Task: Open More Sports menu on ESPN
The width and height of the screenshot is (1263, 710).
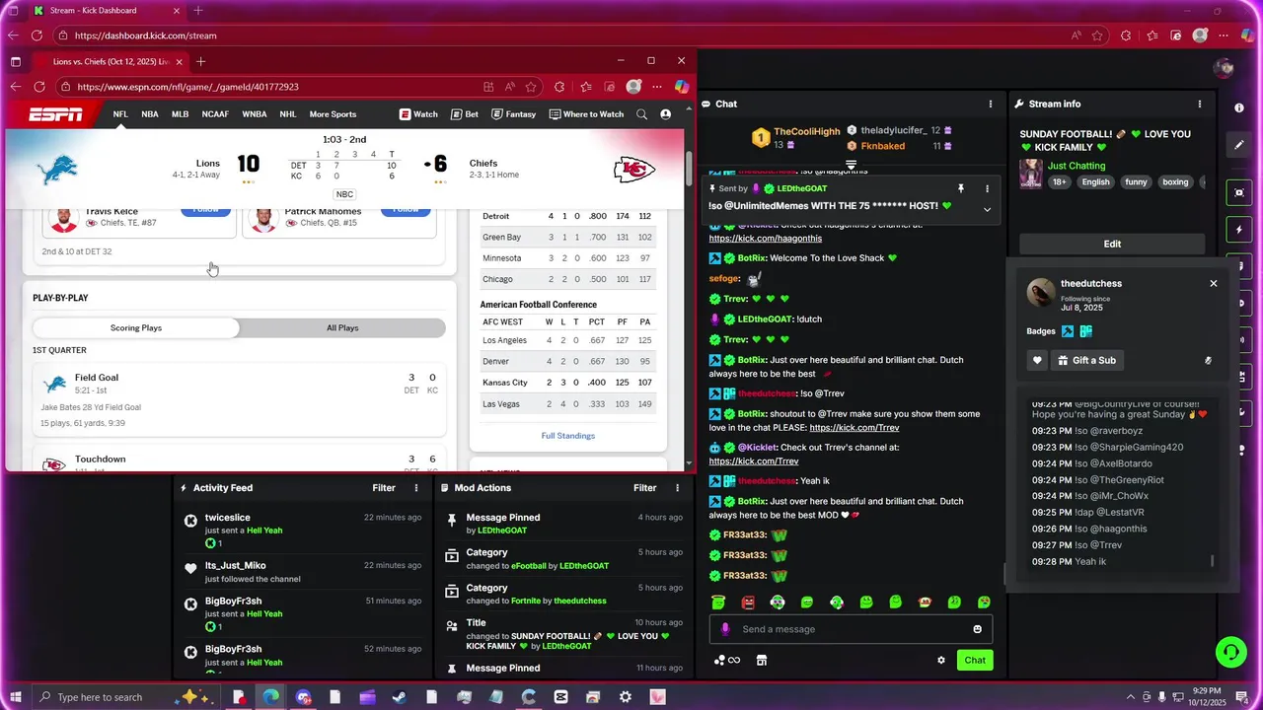Action: pos(333,113)
